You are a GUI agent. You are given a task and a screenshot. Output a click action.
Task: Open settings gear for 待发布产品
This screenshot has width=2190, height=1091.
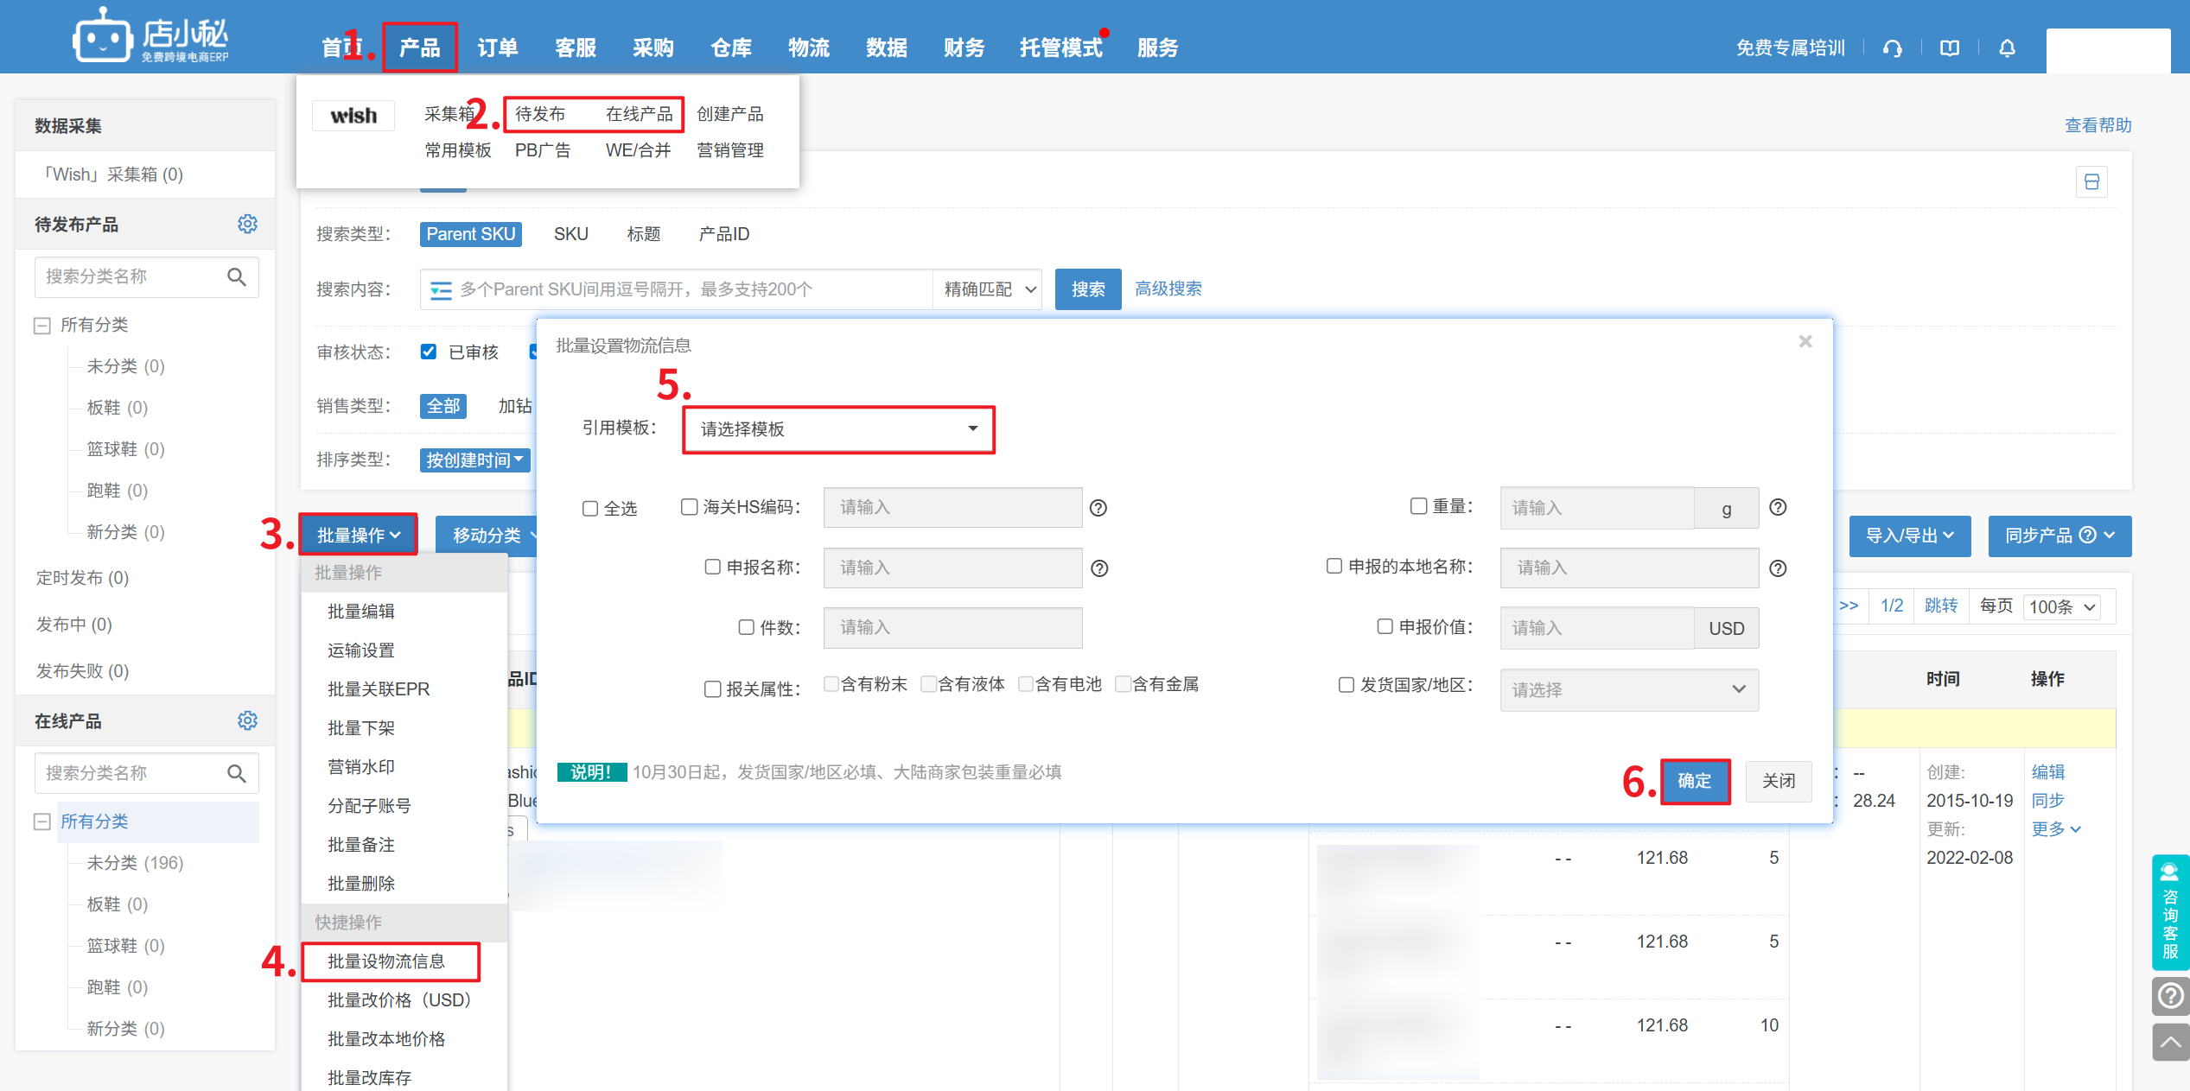tap(247, 225)
